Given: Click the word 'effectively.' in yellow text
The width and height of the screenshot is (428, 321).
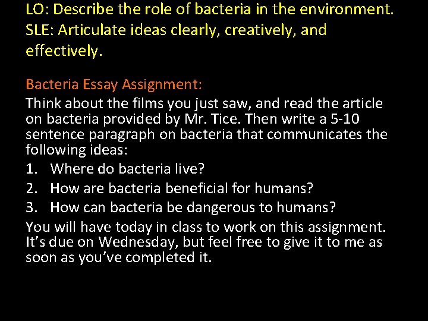Looking at the screenshot, I should 64,51.
